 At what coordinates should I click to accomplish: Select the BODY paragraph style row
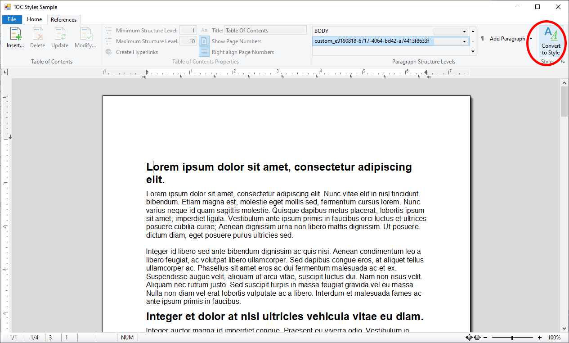pyautogui.click(x=390, y=31)
